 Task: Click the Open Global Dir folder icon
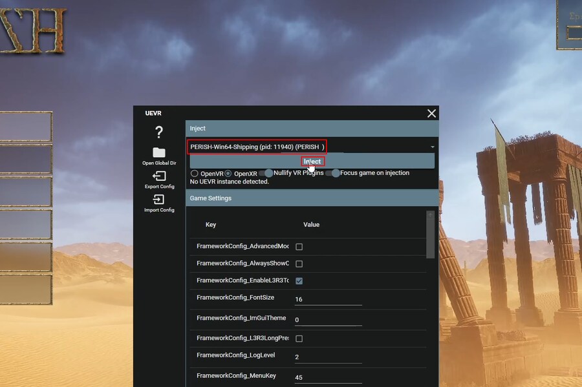[x=159, y=153]
